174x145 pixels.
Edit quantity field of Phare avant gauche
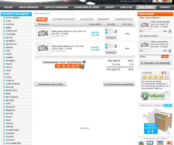[x=110, y=46]
